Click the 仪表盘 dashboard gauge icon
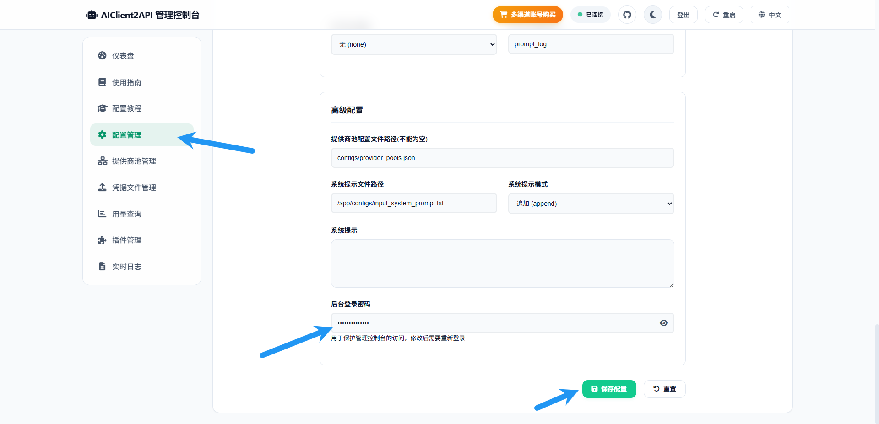This screenshot has width=879, height=424. [x=102, y=56]
